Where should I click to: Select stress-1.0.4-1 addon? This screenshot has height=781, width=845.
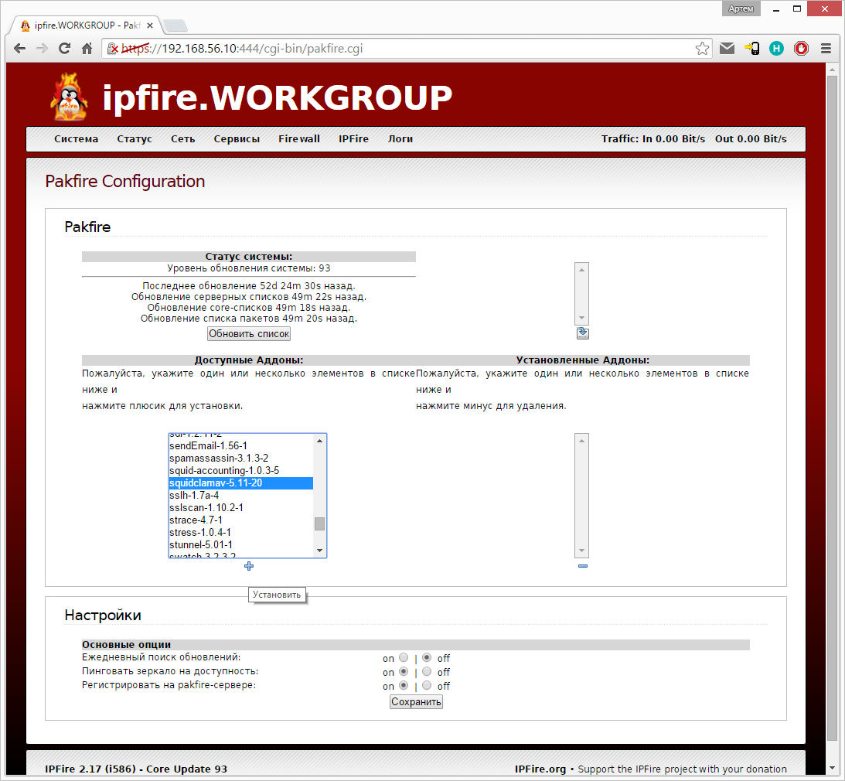tap(241, 533)
